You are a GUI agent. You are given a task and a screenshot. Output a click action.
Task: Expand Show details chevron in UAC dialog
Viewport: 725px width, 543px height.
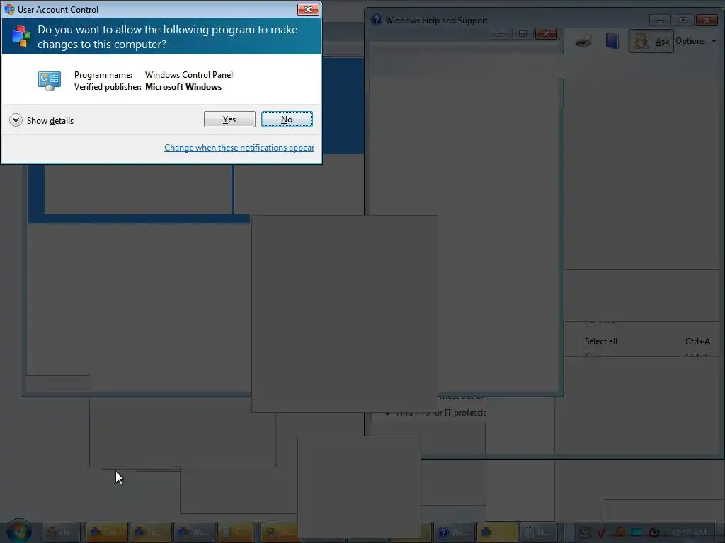[16, 120]
